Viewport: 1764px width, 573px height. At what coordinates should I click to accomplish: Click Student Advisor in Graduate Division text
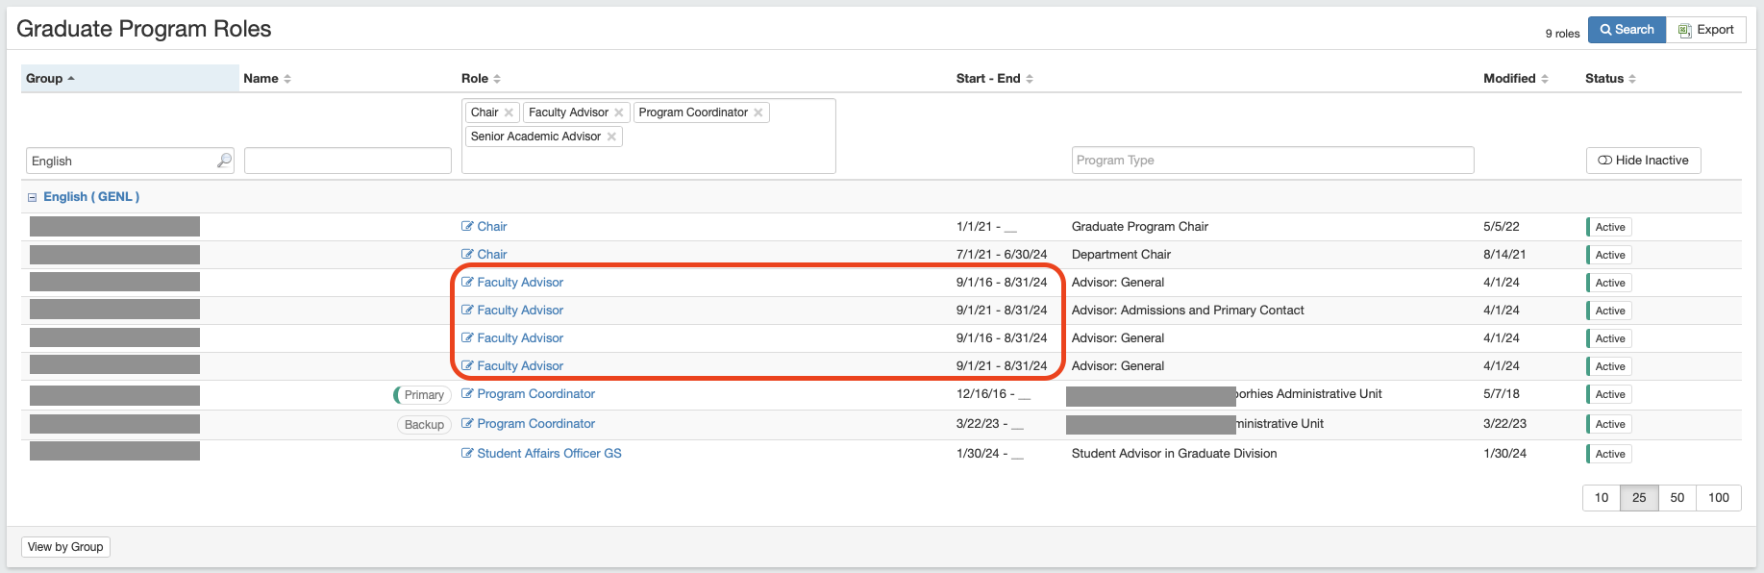1175,454
